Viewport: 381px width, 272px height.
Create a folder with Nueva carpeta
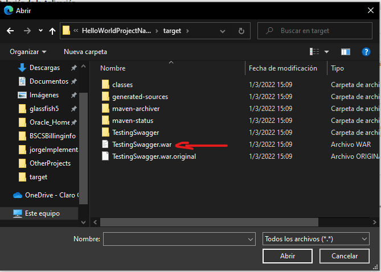click(85, 52)
